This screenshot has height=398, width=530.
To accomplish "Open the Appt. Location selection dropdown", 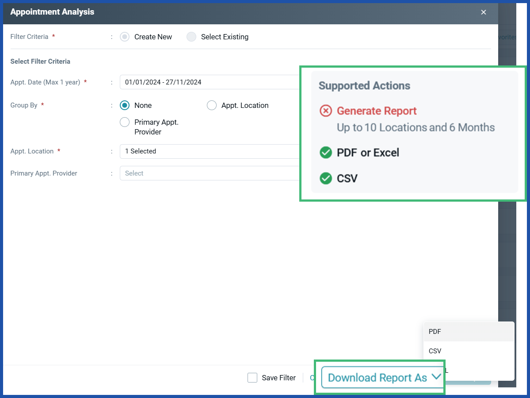I will [199, 151].
